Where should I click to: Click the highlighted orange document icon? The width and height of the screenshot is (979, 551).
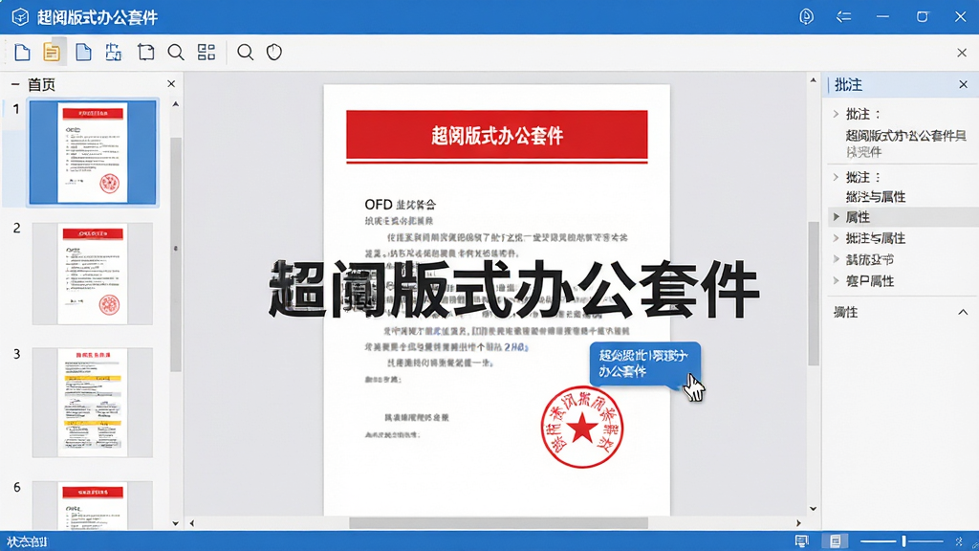(52, 53)
